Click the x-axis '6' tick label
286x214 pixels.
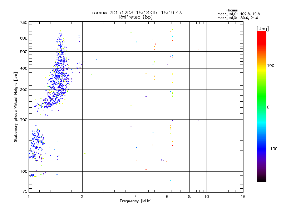coord(167,197)
